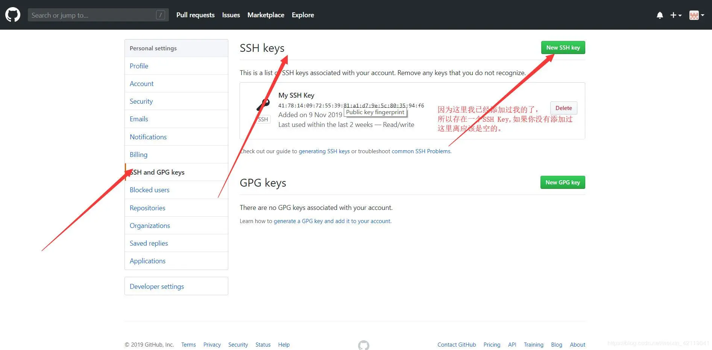Open the generating SSH keys guide
Image resolution: width=712 pixels, height=350 pixels.
(x=324, y=151)
